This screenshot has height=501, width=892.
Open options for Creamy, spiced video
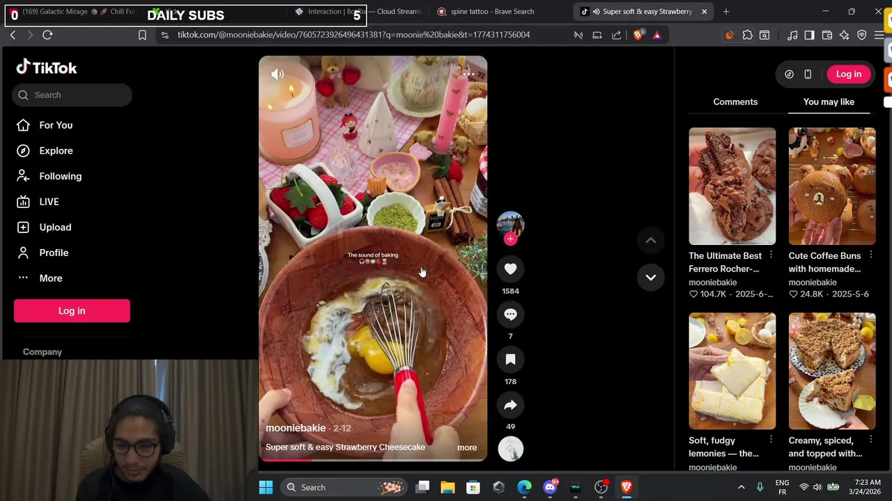[x=870, y=440]
